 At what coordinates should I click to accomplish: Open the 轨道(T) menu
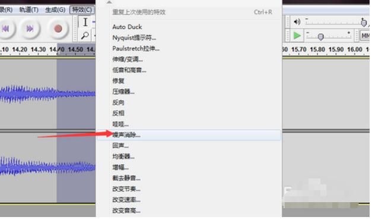(28, 10)
